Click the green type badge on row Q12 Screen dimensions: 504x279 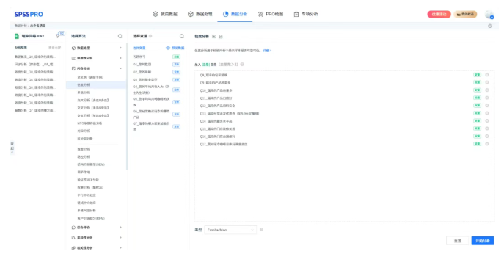(x=477, y=106)
